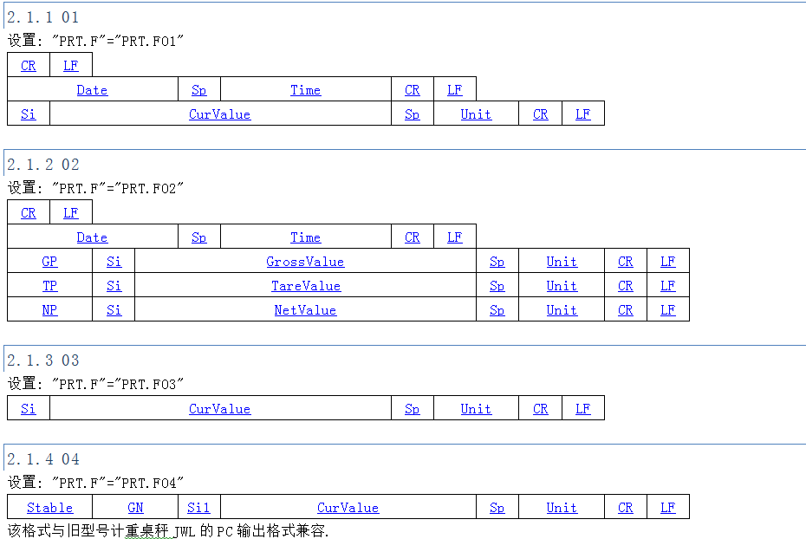Screen dimensions: 806x539
Task: Click CR link in section 2.1.3 03
Action: pos(540,408)
